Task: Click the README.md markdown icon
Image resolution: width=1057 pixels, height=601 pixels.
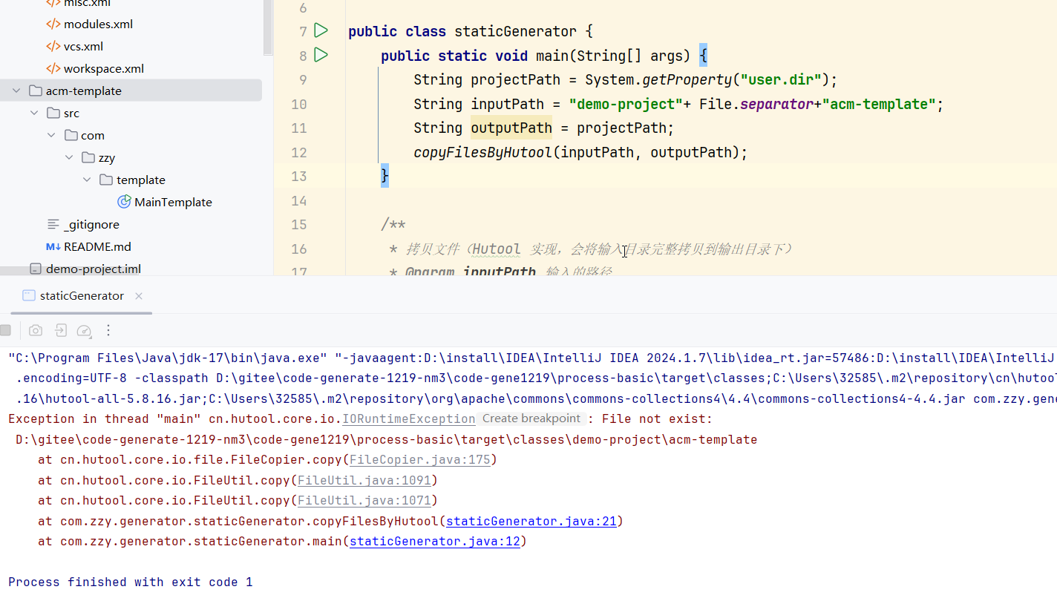Action: click(x=53, y=246)
